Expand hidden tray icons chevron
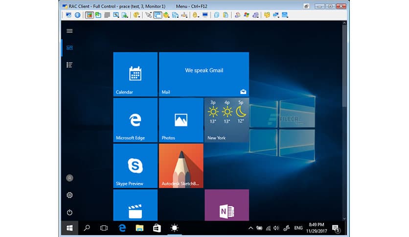 click(x=250, y=228)
